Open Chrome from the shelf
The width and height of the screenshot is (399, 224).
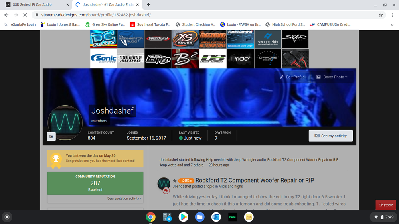[151, 217]
